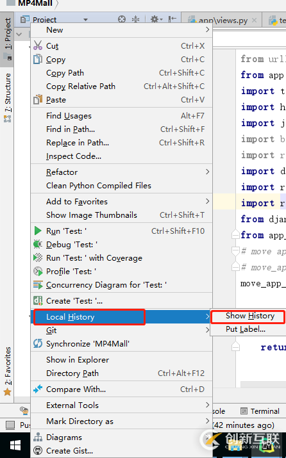Click the scroll-from-source target icon
The height and width of the screenshot is (458, 286).
(122, 20)
